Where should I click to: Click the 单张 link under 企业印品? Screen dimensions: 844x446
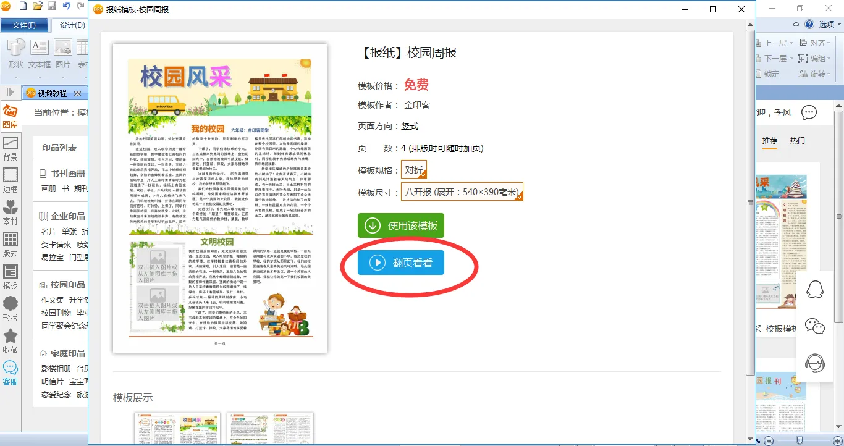70,231
